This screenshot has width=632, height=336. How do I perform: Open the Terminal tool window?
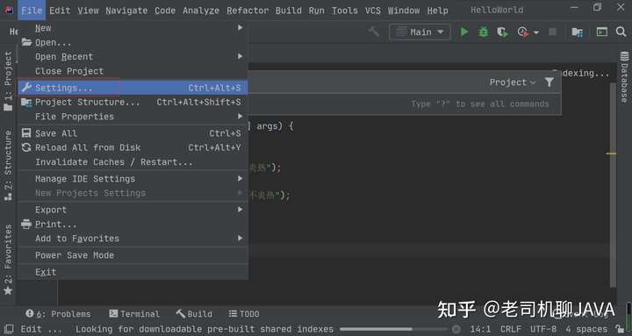134,314
